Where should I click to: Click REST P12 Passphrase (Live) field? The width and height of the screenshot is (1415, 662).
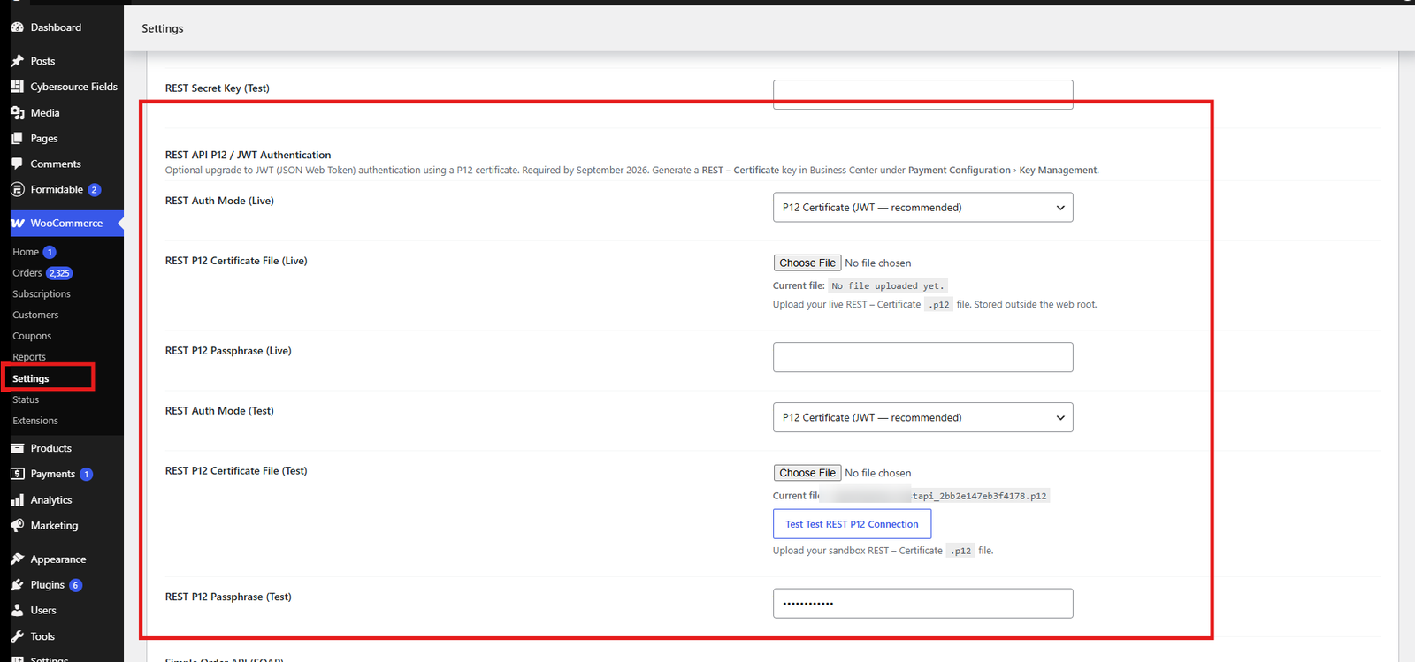pyautogui.click(x=922, y=358)
